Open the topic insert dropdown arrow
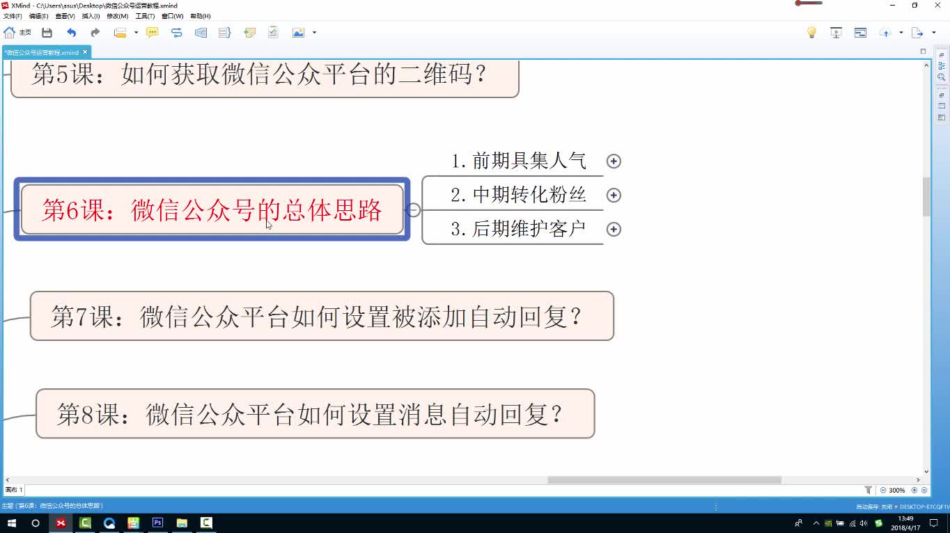 (x=134, y=32)
